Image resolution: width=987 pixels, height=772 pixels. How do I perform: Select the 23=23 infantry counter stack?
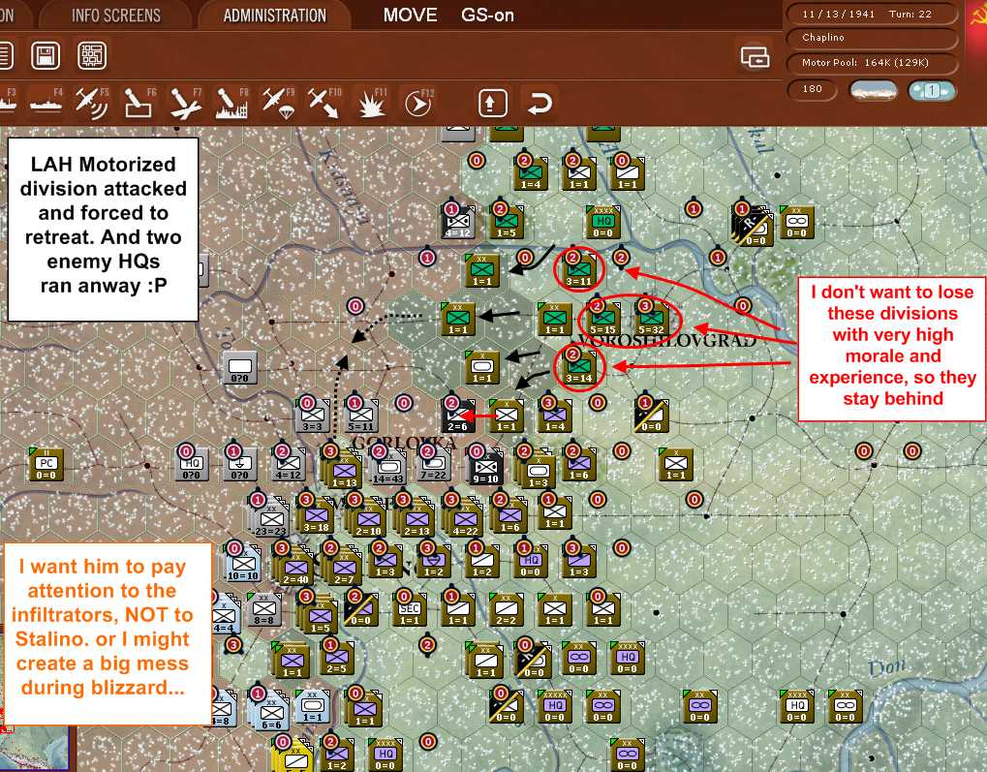point(269,517)
